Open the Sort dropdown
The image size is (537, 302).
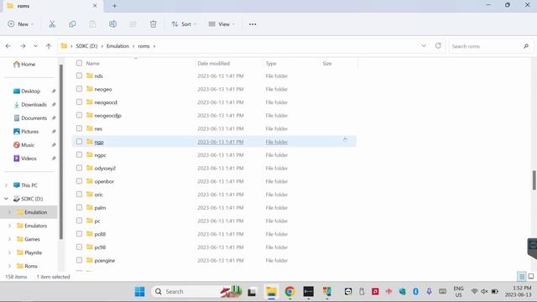click(x=184, y=24)
